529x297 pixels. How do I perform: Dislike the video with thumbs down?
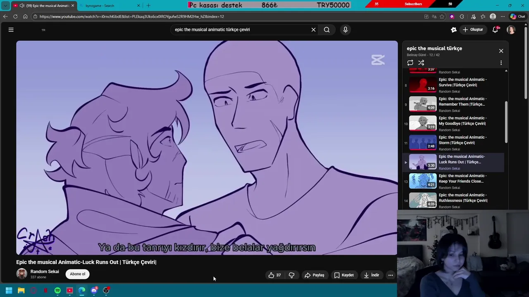(291, 275)
